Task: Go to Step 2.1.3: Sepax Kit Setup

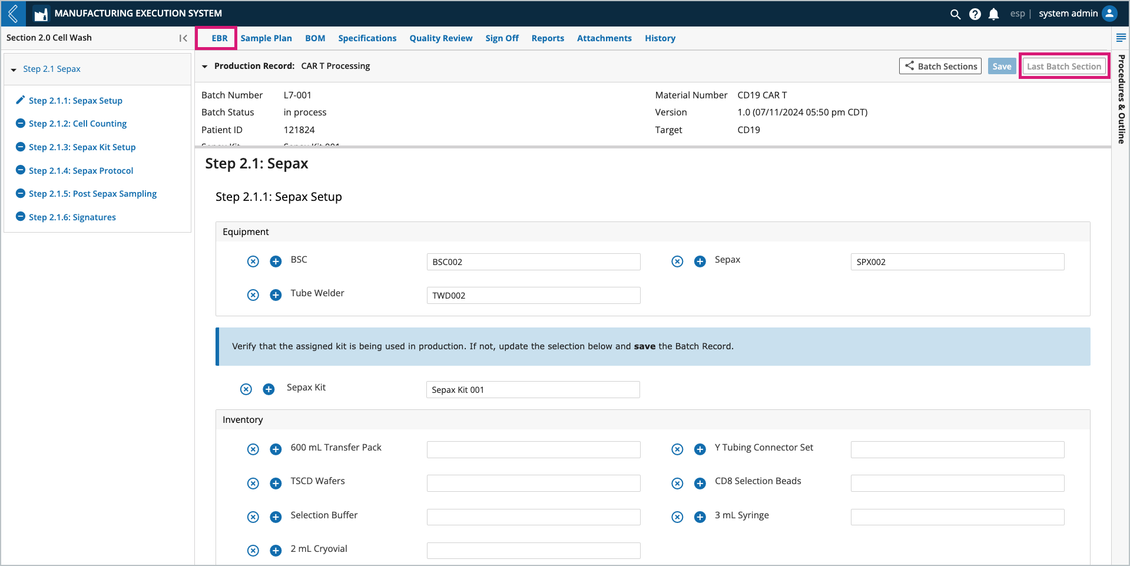Action: point(82,147)
